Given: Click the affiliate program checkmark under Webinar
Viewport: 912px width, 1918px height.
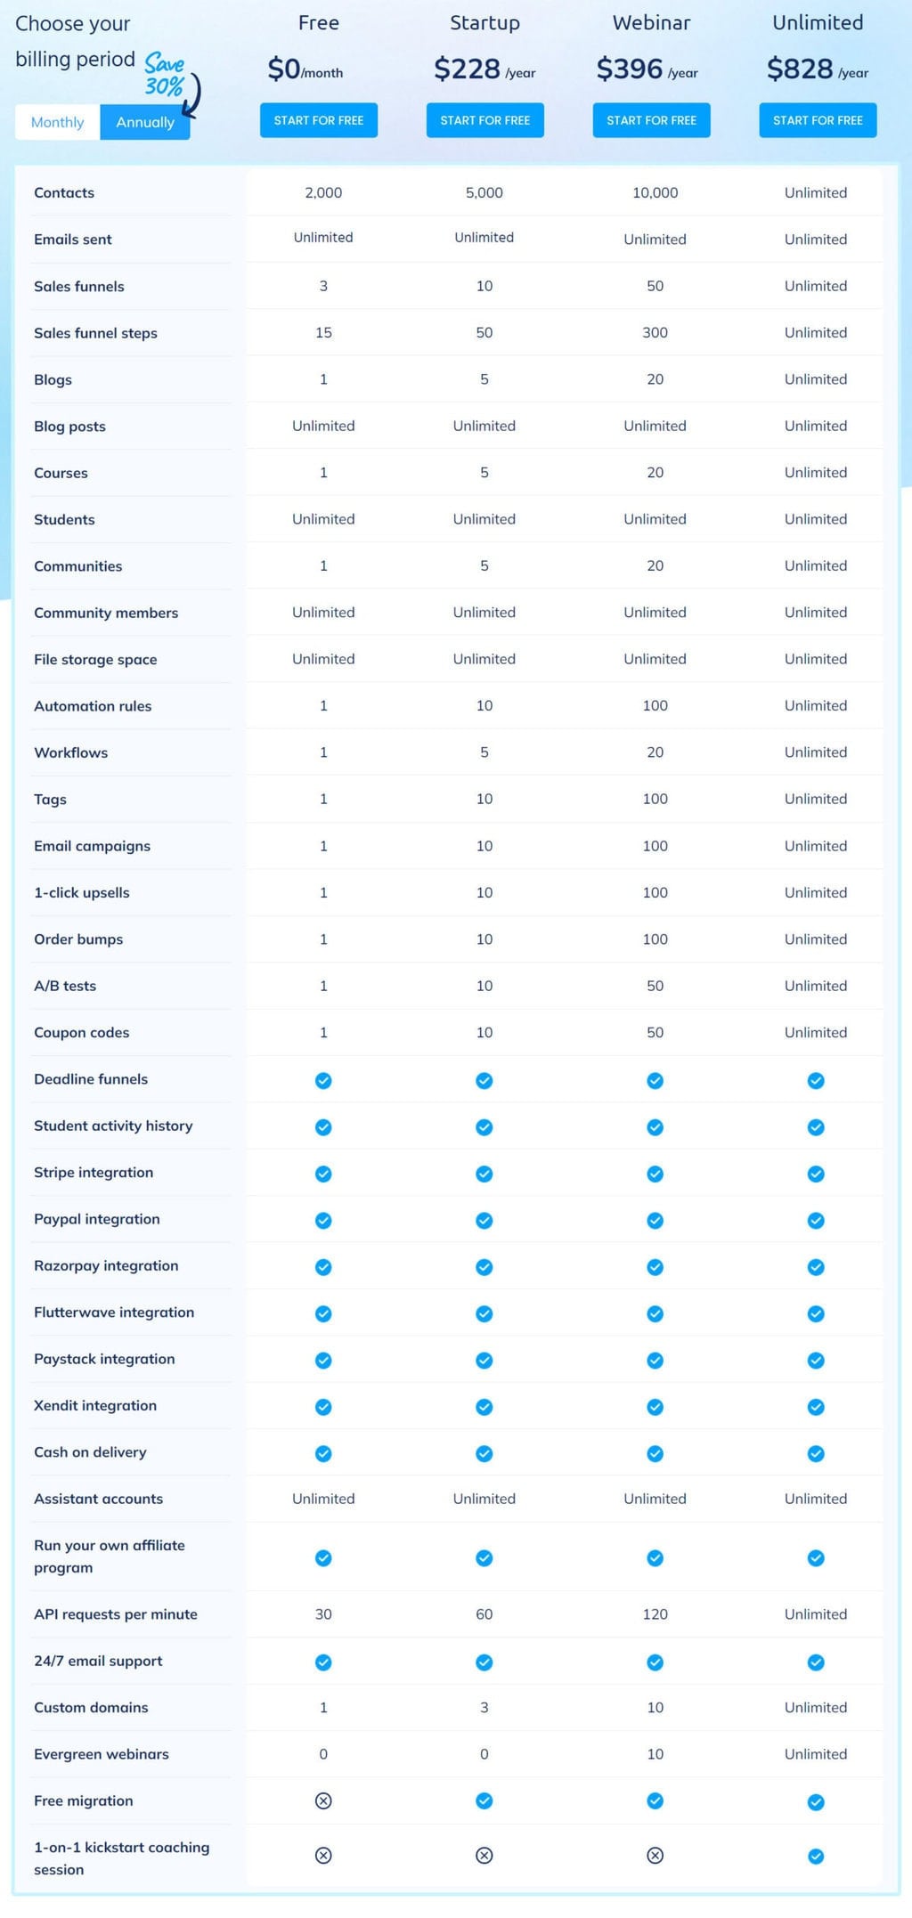Looking at the screenshot, I should [655, 1558].
